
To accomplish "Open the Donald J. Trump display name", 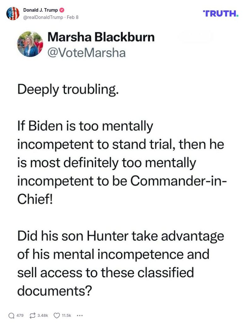I will coord(40,10).
